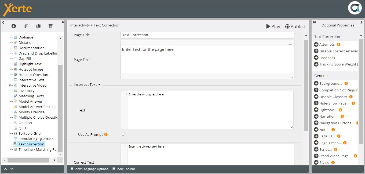Viewport: 365px width, 174px height.
Task: Toggle the Show Language Options checkbox
Action: click(x=72, y=169)
